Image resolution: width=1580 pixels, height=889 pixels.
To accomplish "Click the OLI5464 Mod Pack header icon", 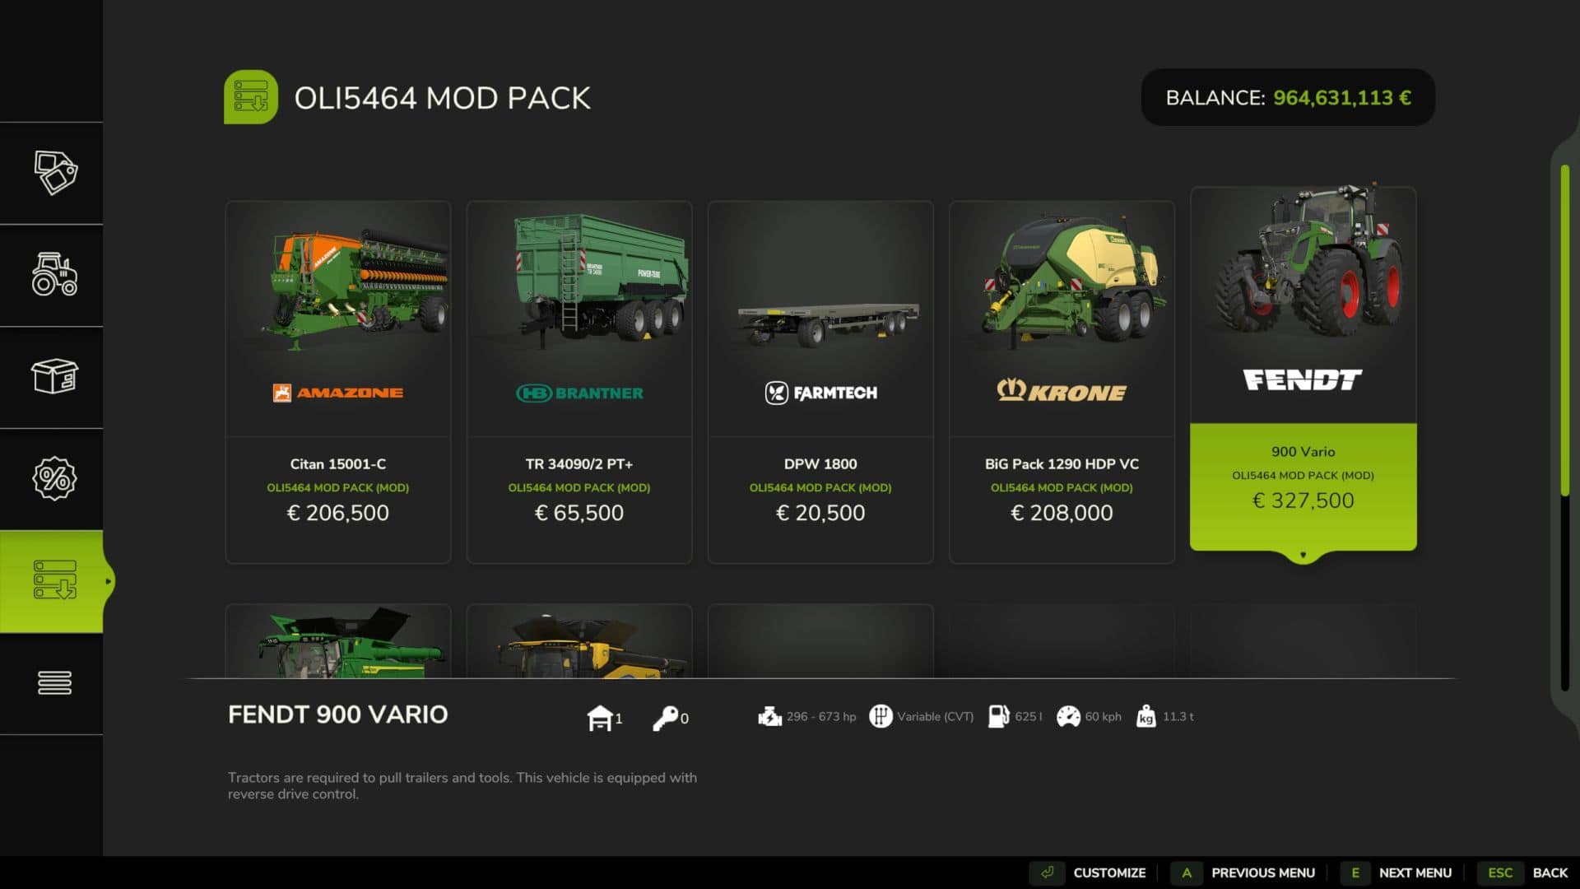I will pyautogui.click(x=251, y=97).
